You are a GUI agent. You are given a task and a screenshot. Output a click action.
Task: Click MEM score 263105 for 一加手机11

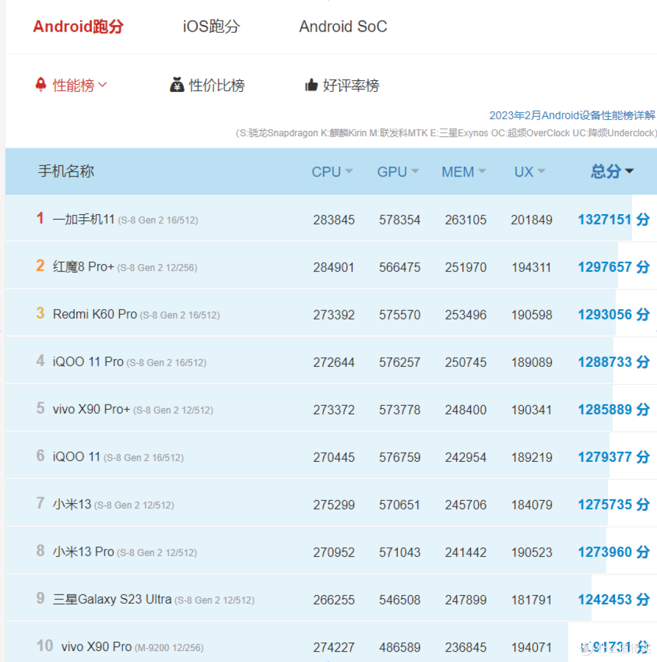[465, 220]
